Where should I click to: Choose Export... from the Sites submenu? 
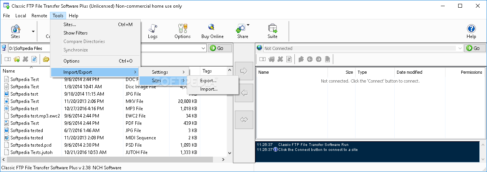tap(213, 81)
